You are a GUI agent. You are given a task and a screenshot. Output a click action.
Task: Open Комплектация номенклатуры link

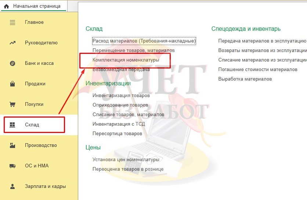tap(126, 60)
